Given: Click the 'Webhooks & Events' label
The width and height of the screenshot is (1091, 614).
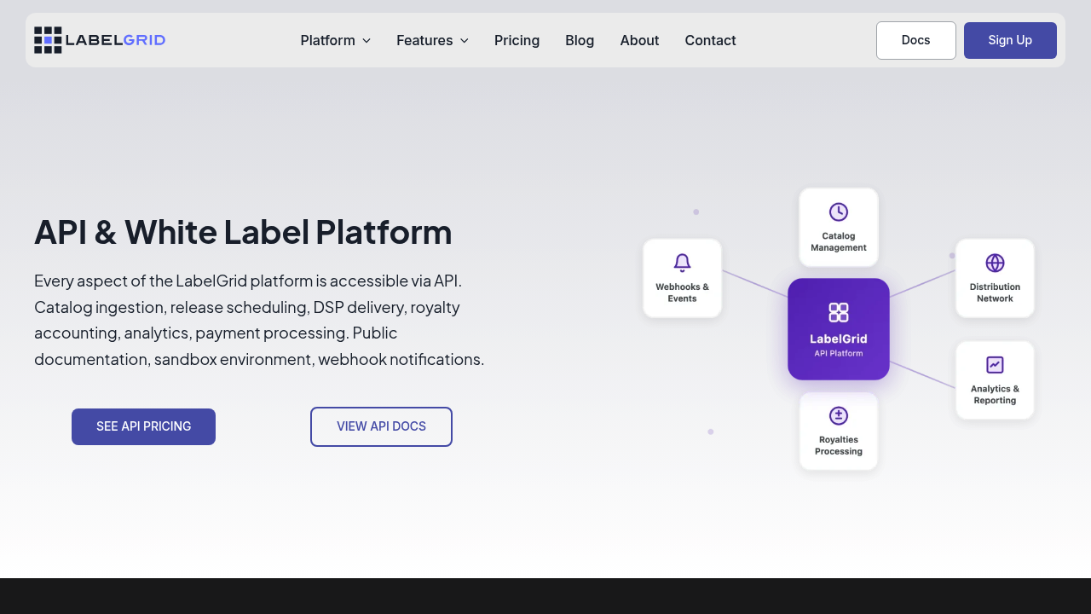Looking at the screenshot, I should (682, 293).
